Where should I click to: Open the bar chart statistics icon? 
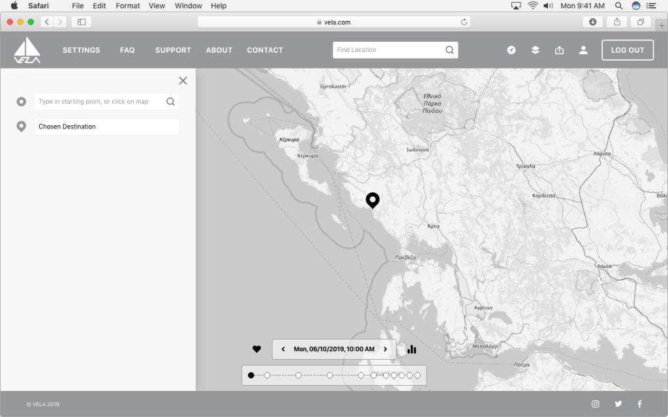[412, 349]
